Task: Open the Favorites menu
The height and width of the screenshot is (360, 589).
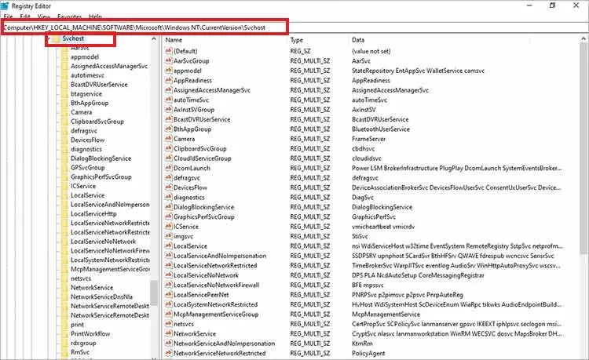Action: click(69, 16)
